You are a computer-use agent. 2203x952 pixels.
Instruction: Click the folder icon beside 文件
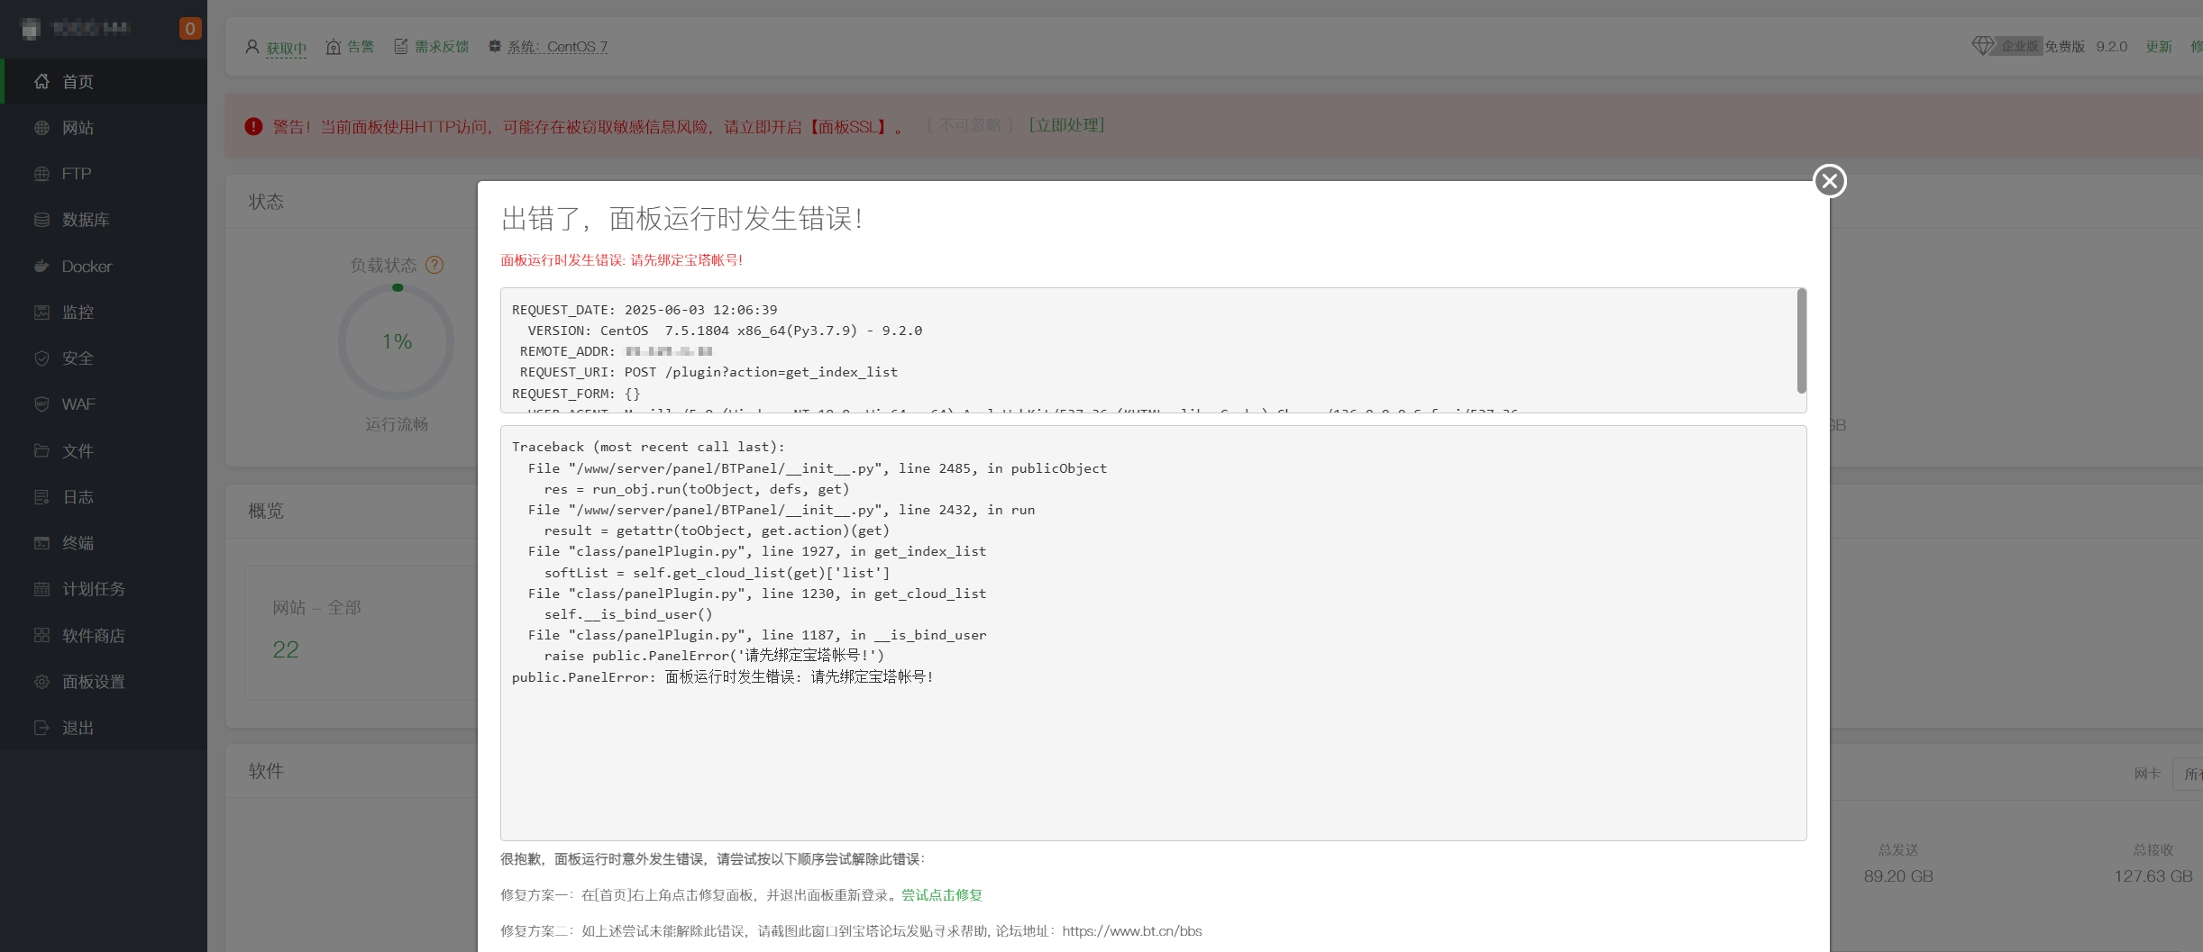[41, 450]
